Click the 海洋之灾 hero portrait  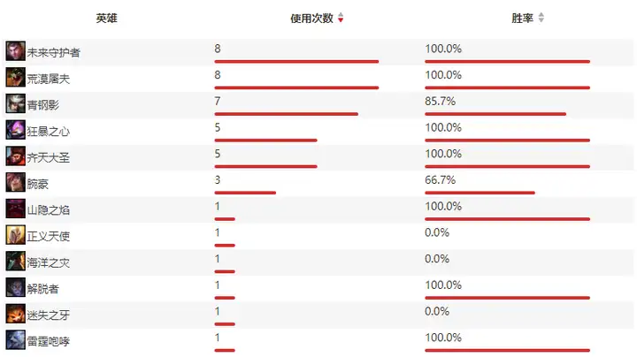(x=15, y=261)
